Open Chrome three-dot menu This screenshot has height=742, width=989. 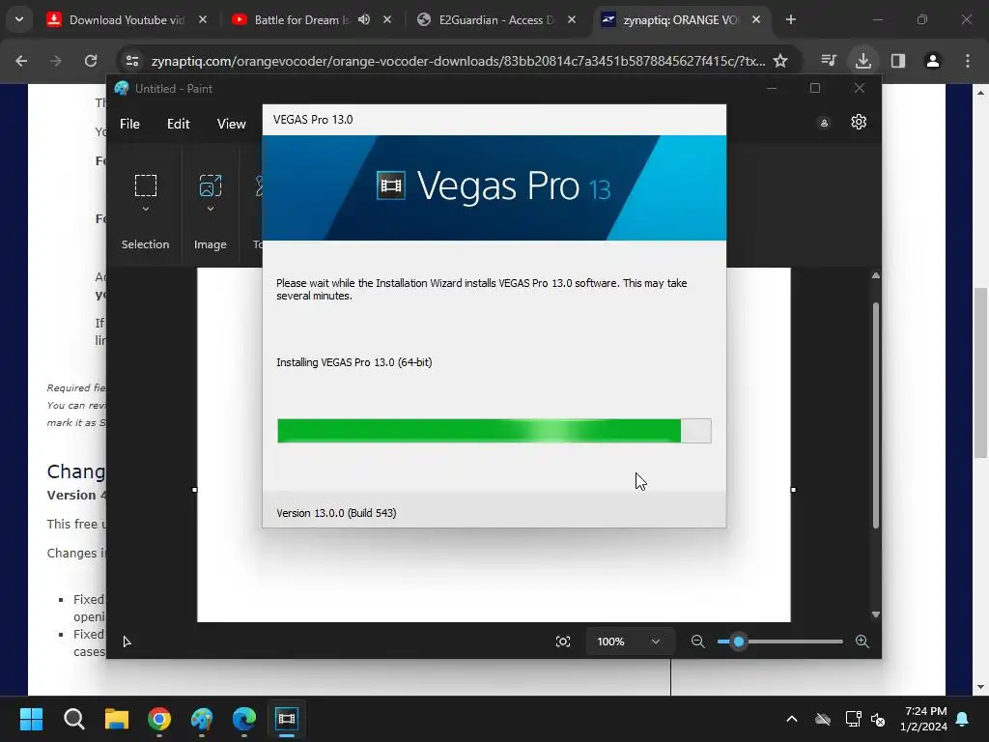tap(968, 61)
